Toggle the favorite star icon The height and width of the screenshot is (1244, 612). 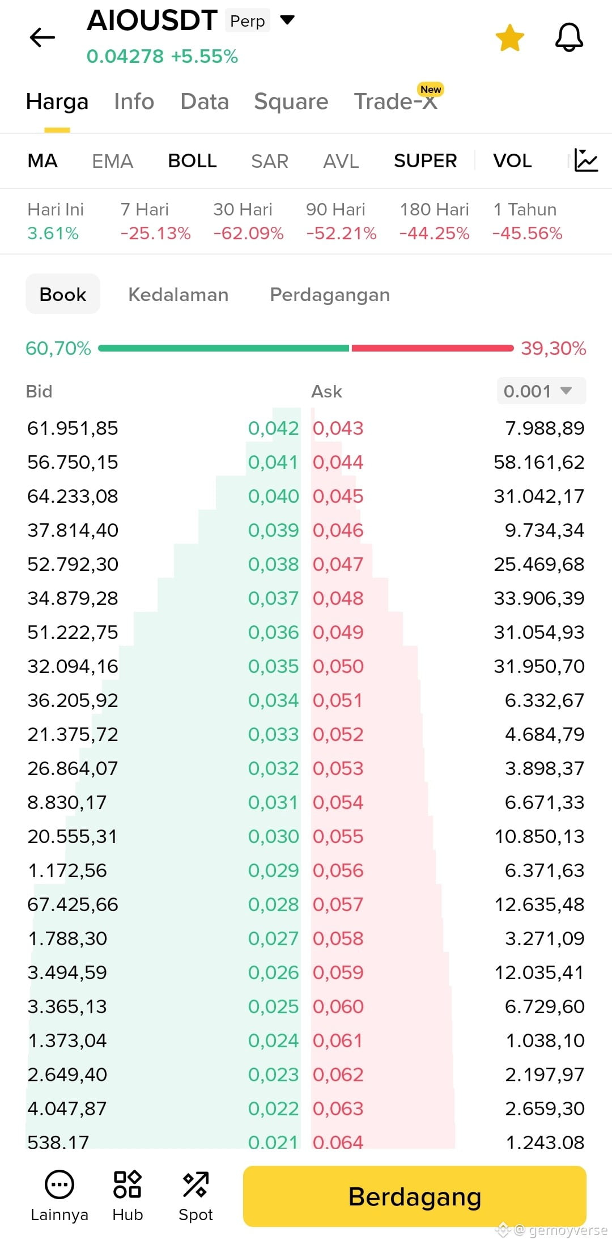[510, 38]
